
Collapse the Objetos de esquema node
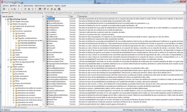point(8,24)
